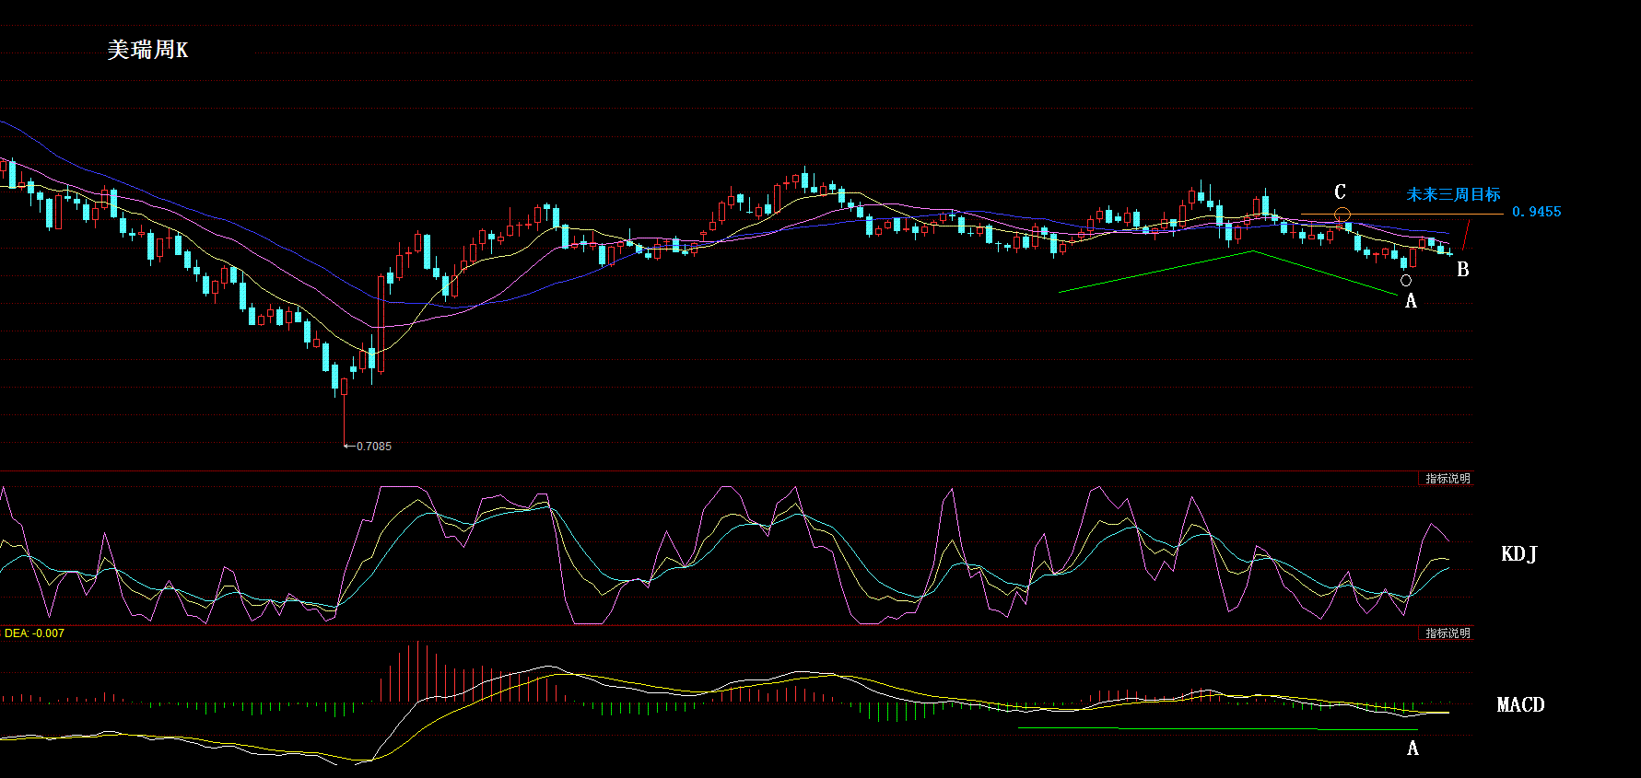This screenshot has width=1641, height=778.
Task: Select the 0.7085 low price label
Action: tap(373, 447)
